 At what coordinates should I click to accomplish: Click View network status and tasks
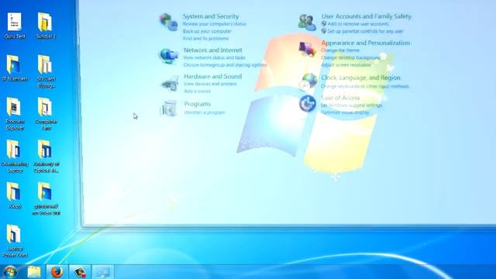coord(215,58)
